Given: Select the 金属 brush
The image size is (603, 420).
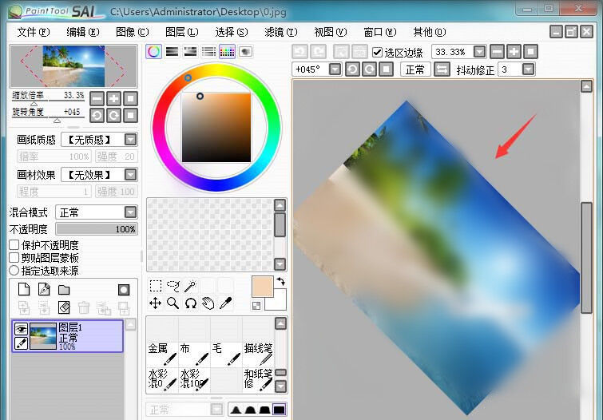Looking at the screenshot, I should click(162, 355).
